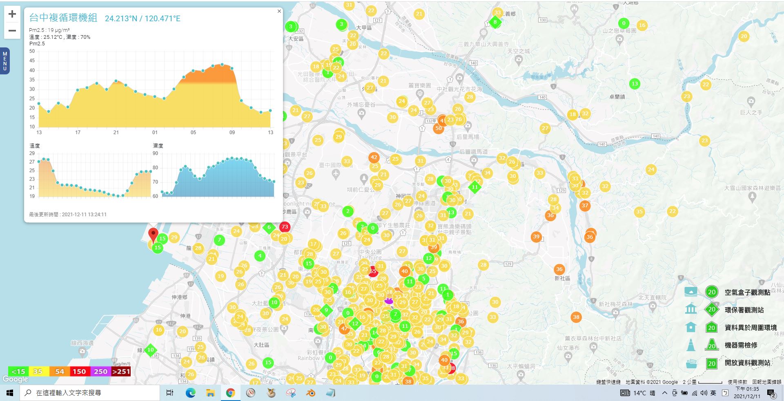The height and width of the screenshot is (401, 784).
Task: Click the open data folder legend icon
Action: point(691,363)
